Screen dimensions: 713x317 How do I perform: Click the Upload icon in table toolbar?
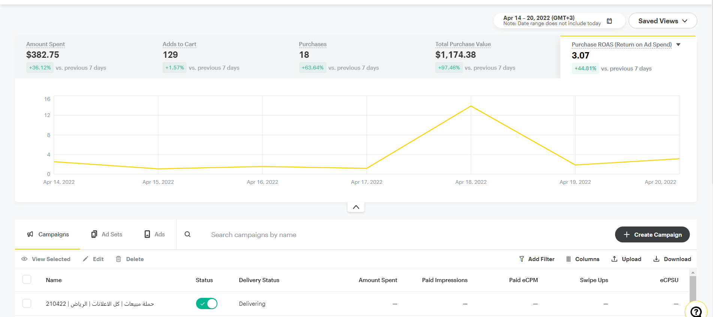(x=614, y=259)
